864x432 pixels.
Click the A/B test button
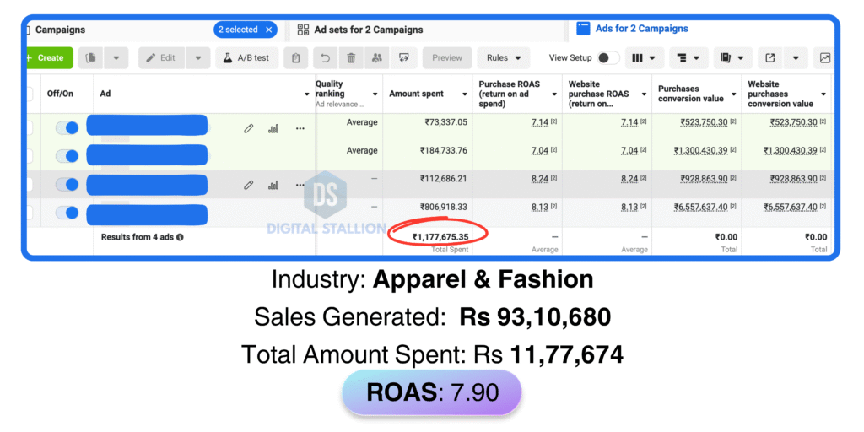click(246, 58)
